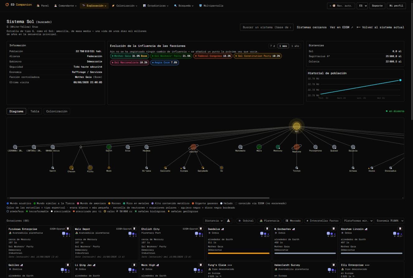413x278 pixels.
Task: Open the Distancia sort dropdown
Action: coord(213,221)
